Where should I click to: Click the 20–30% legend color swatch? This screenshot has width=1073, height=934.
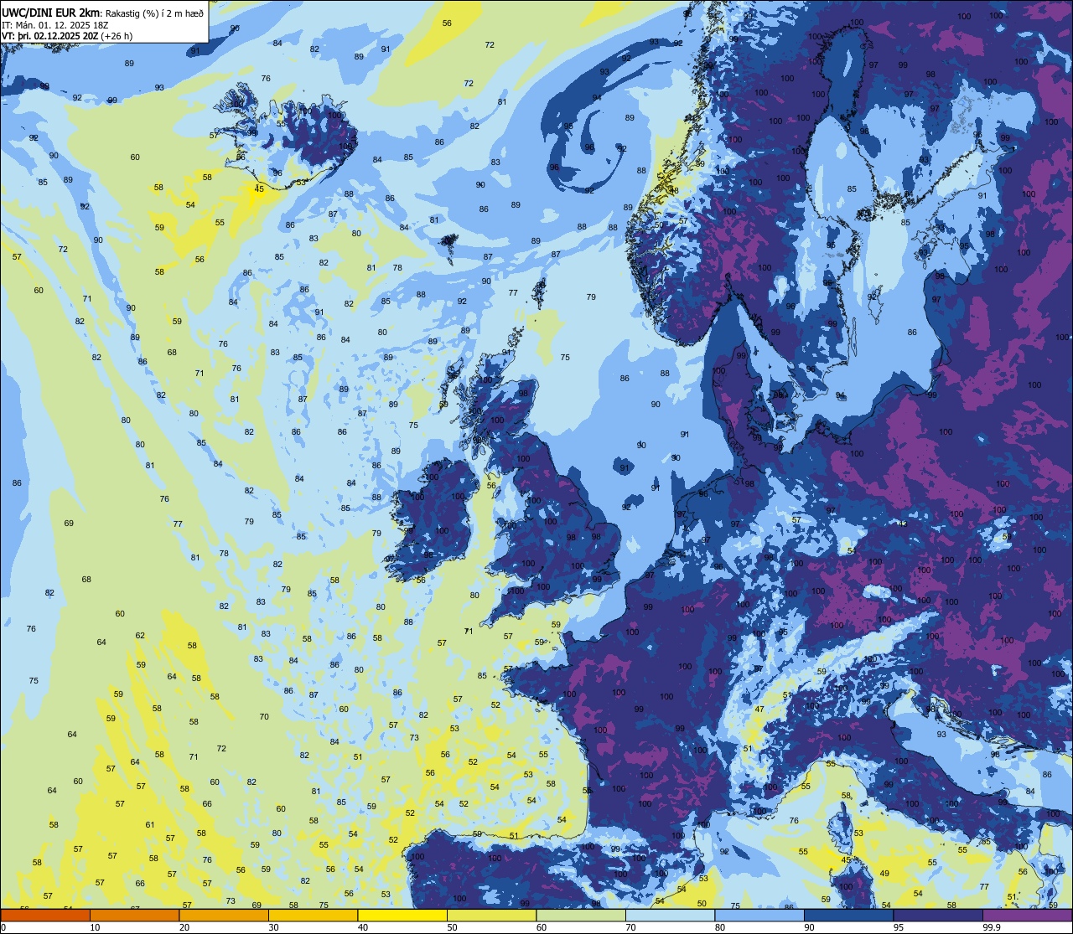click(x=224, y=916)
